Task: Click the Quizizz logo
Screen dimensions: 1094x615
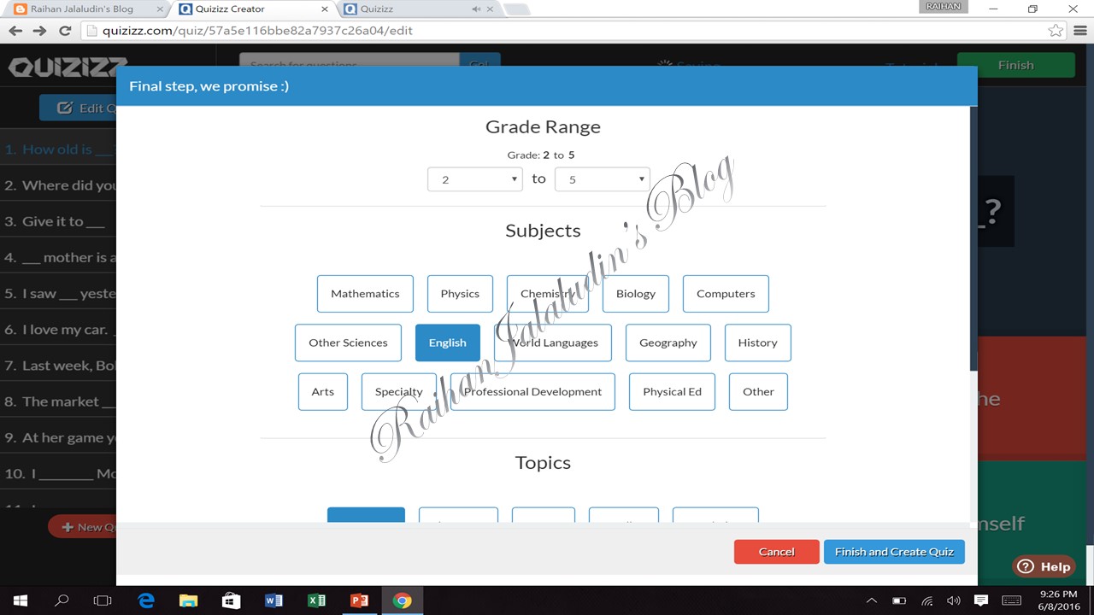Action: pyautogui.click(x=65, y=67)
